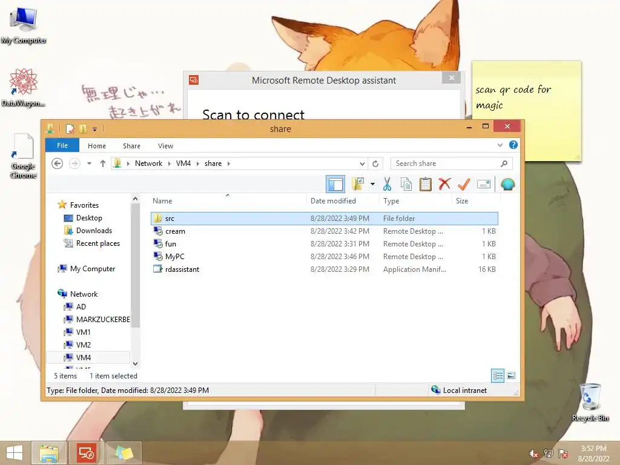Expand the ribbon with the chevron
Image resolution: width=620 pixels, height=465 pixels.
[x=500, y=145]
